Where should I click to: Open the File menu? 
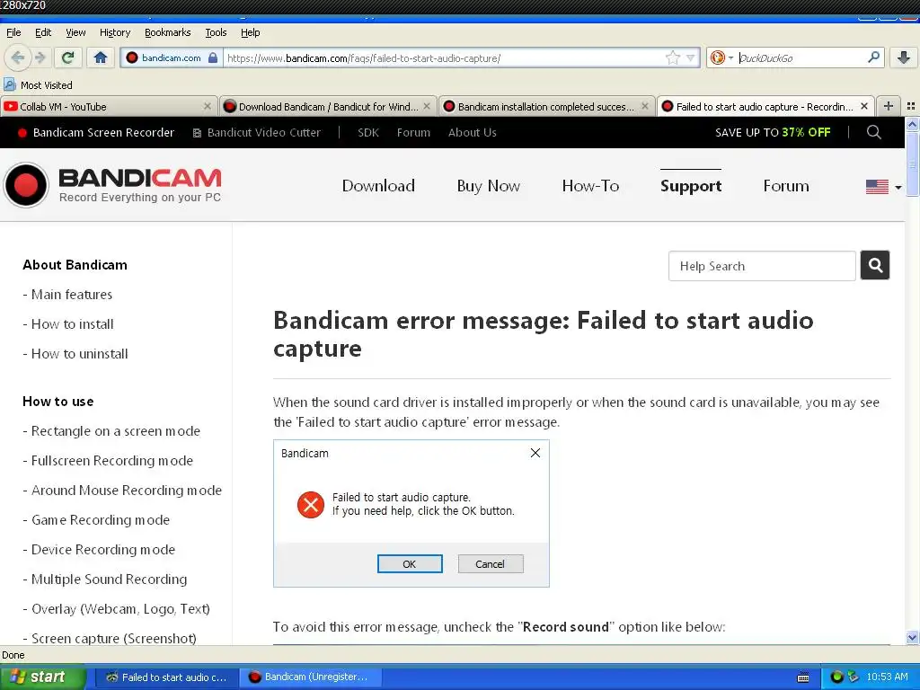point(13,32)
